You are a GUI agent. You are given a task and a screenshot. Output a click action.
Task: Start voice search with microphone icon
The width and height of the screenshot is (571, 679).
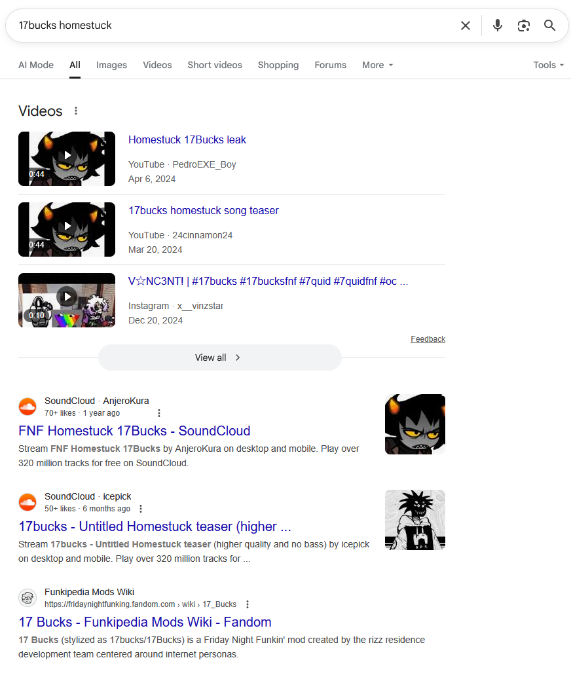[498, 26]
